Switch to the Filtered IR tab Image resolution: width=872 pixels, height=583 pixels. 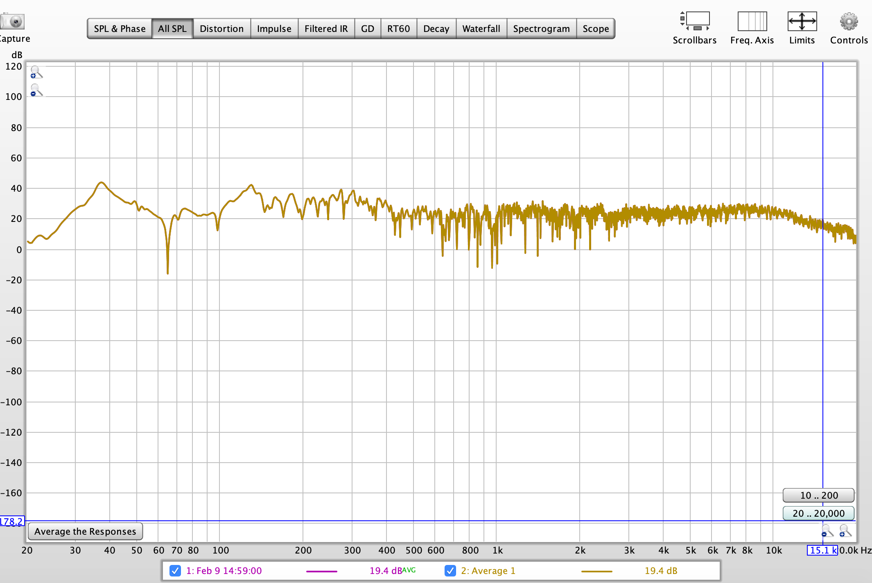pos(326,29)
